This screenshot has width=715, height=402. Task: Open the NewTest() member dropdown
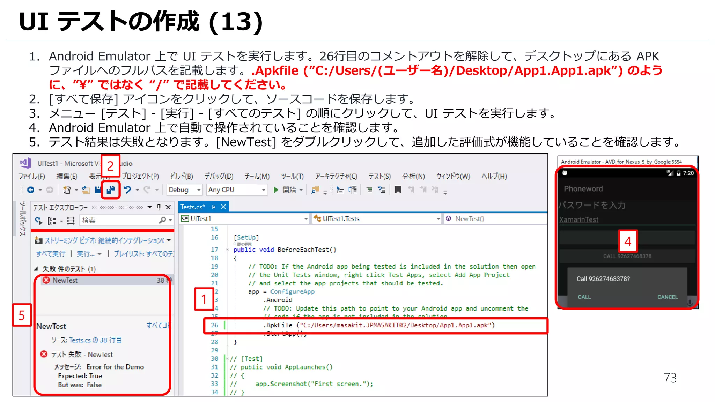click(x=495, y=219)
